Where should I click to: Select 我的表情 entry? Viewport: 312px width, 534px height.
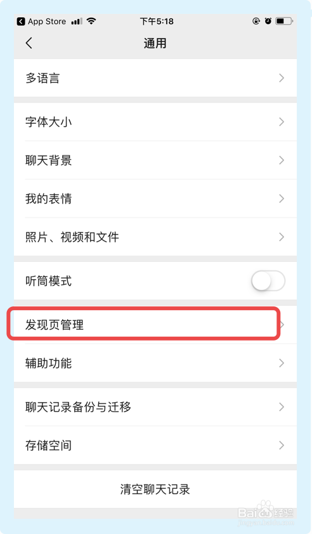click(155, 199)
